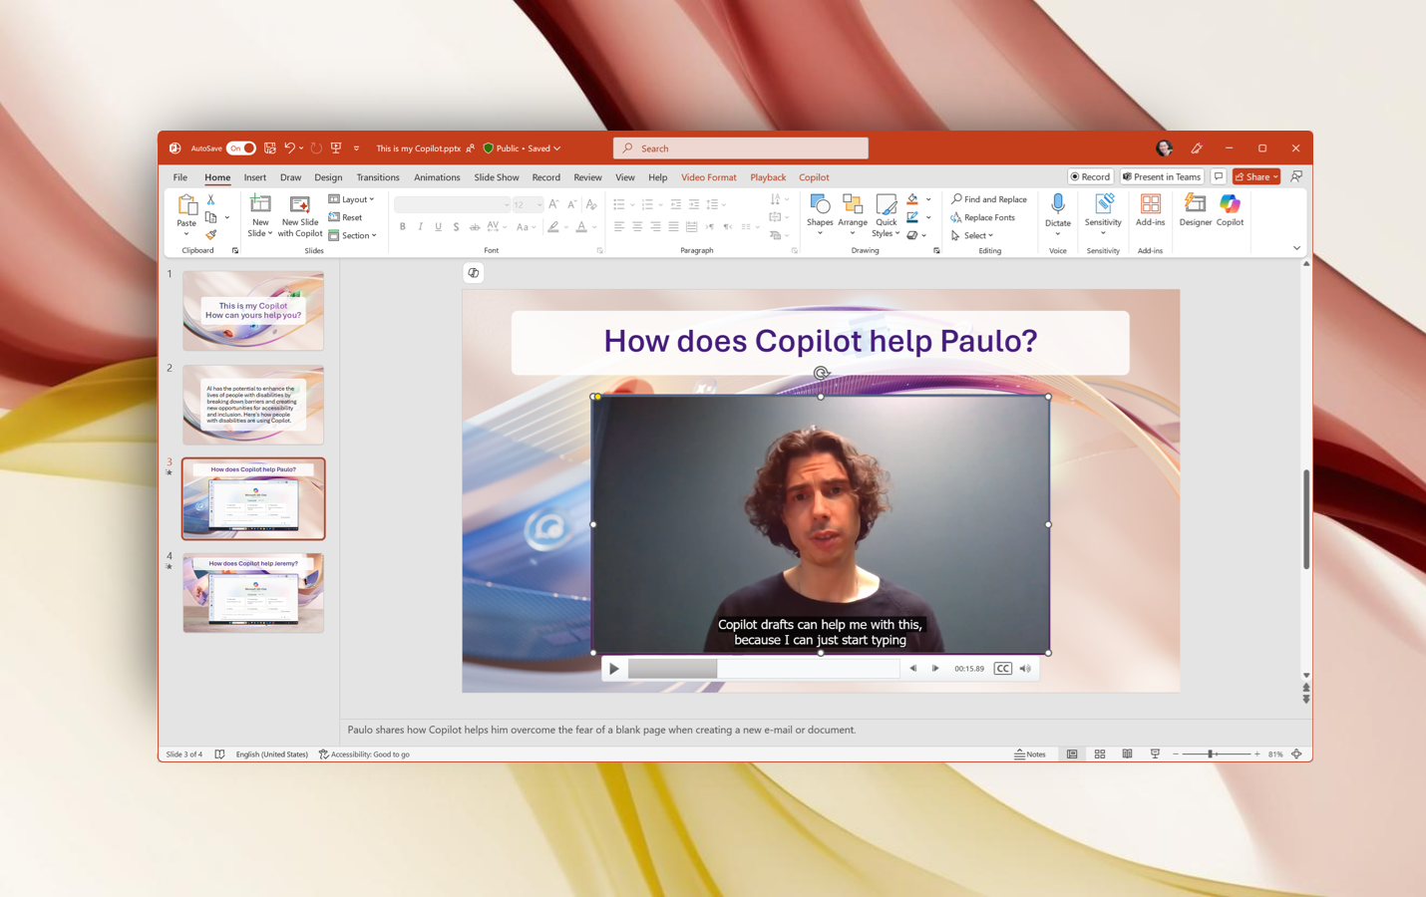Center-align the paragraph text
1426x897 pixels.
(x=637, y=227)
